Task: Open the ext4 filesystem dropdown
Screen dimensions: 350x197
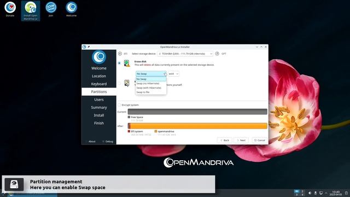Action: pyautogui.click(x=174, y=74)
